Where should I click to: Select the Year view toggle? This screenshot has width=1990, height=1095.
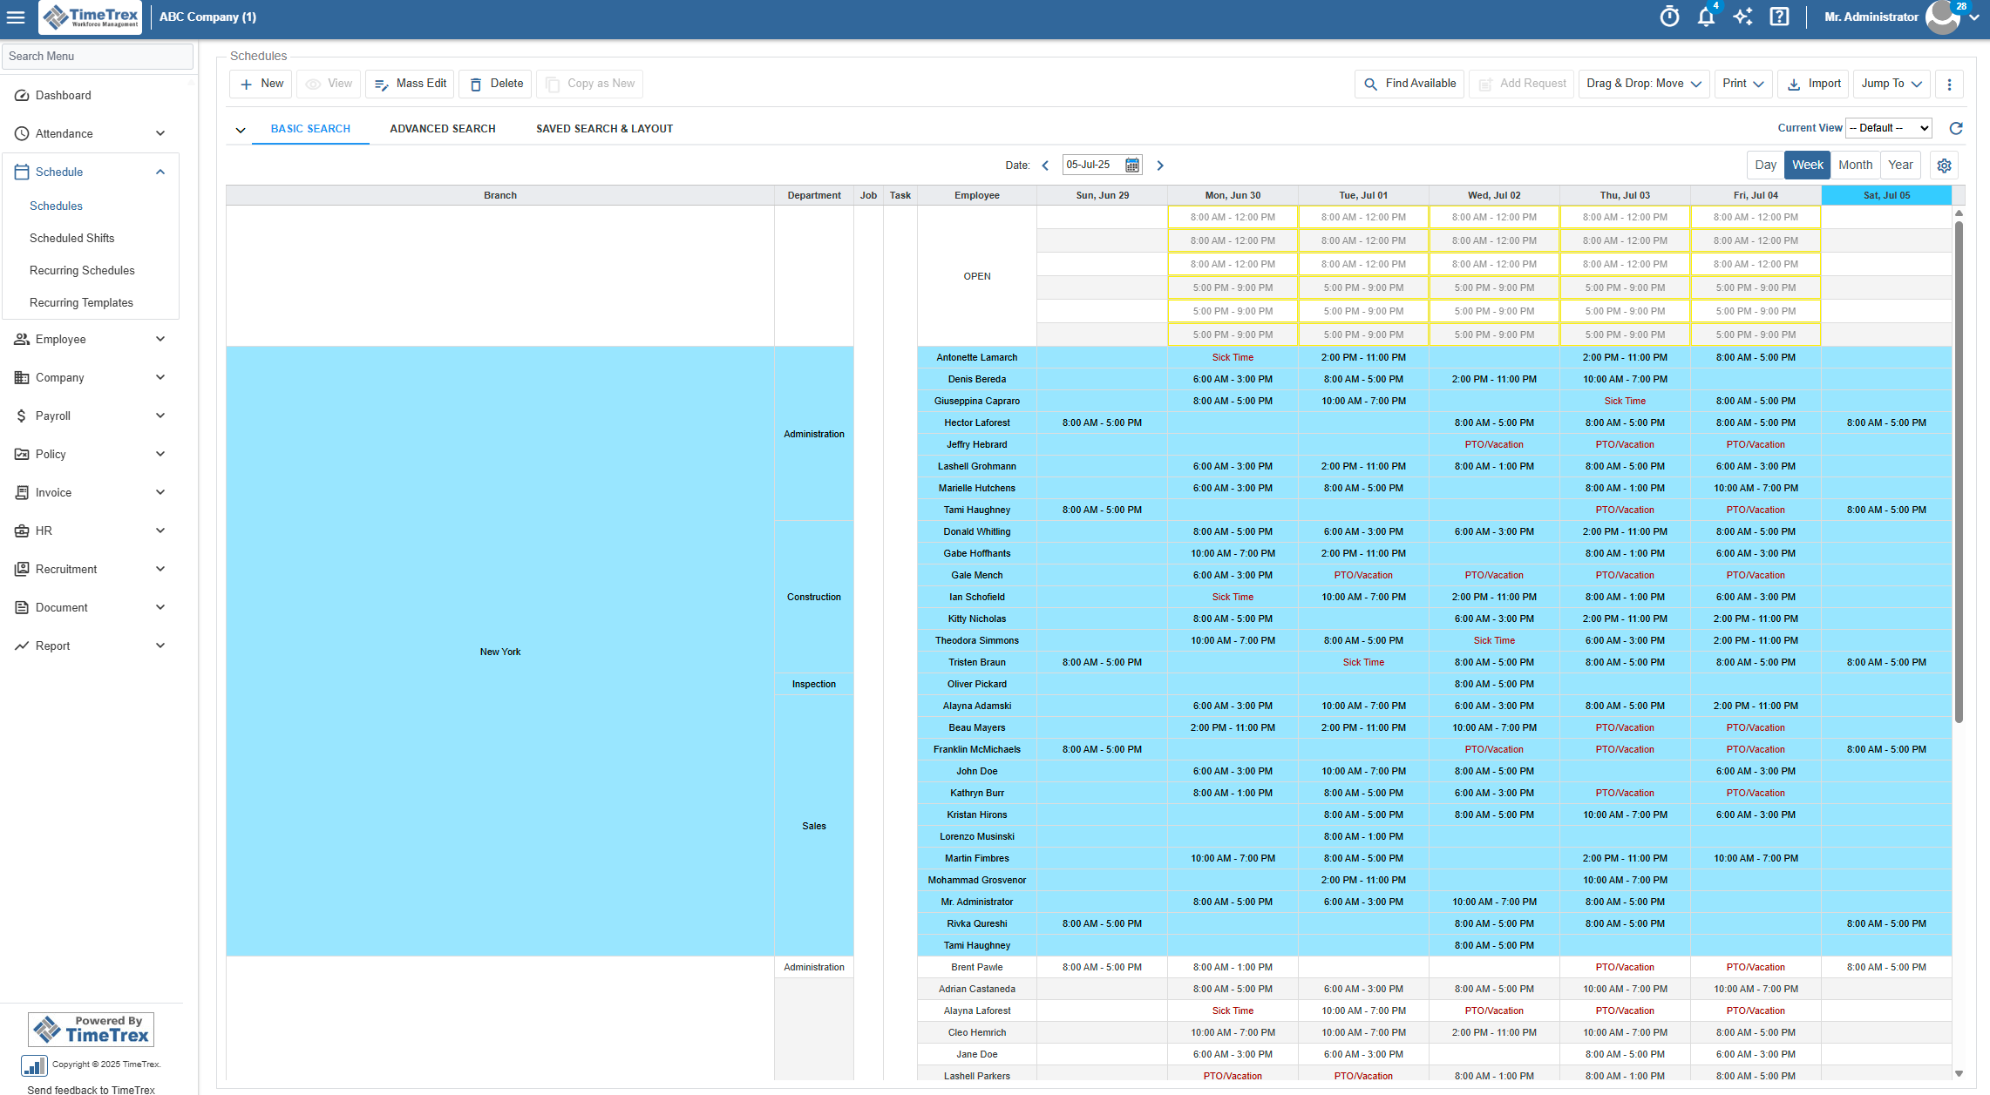coord(1900,165)
